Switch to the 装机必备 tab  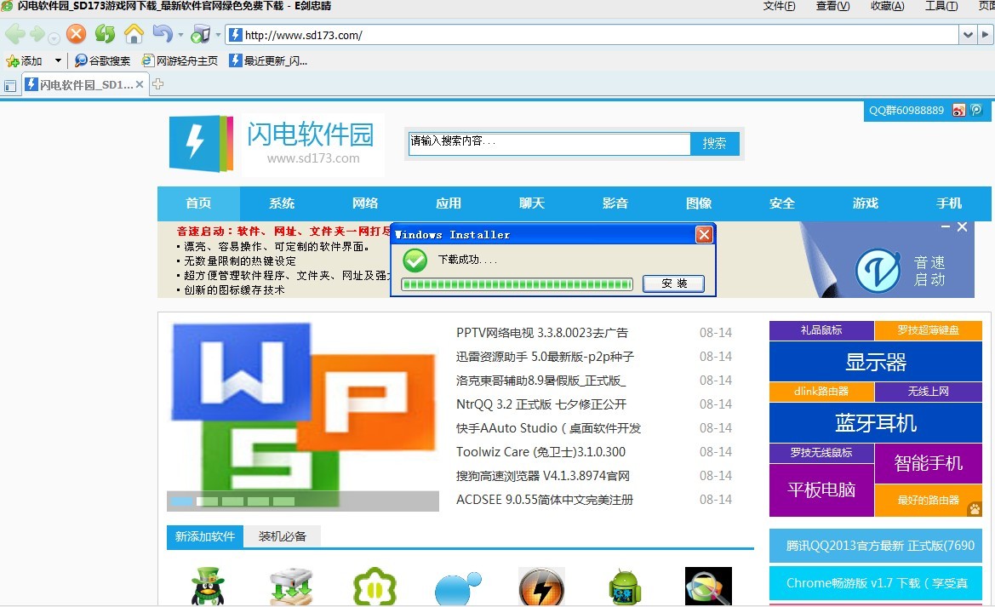click(283, 536)
